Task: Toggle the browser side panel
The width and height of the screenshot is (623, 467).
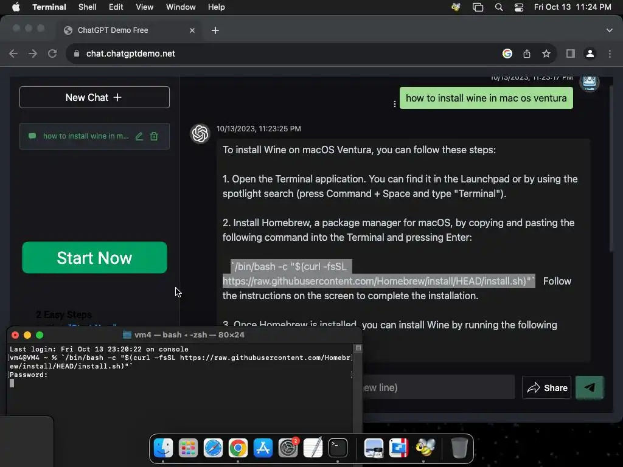Action: pos(571,54)
